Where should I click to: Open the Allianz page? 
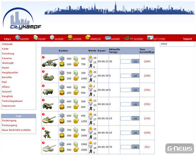pos(6,87)
